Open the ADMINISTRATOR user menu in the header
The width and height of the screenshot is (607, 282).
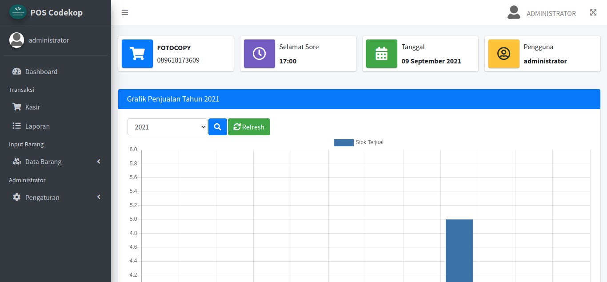pyautogui.click(x=542, y=13)
